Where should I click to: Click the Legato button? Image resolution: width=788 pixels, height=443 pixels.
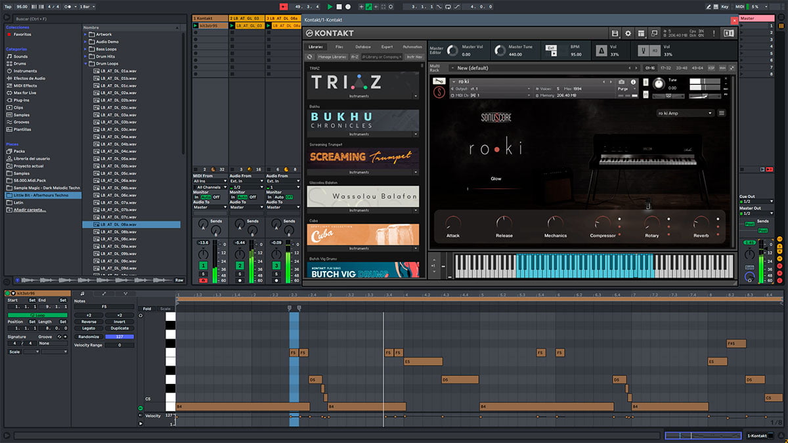(89, 328)
